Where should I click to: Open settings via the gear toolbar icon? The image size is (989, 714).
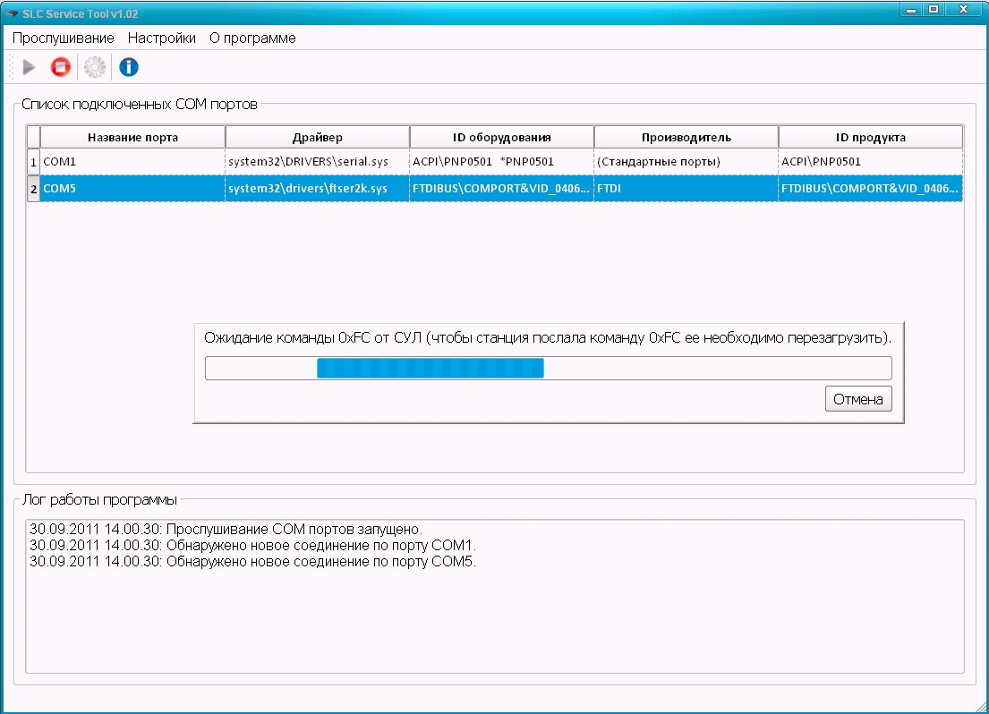click(94, 67)
